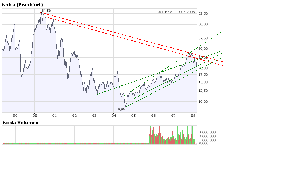293x188 pixels.
Task: Click the 08 year axis label
Action: click(x=193, y=116)
